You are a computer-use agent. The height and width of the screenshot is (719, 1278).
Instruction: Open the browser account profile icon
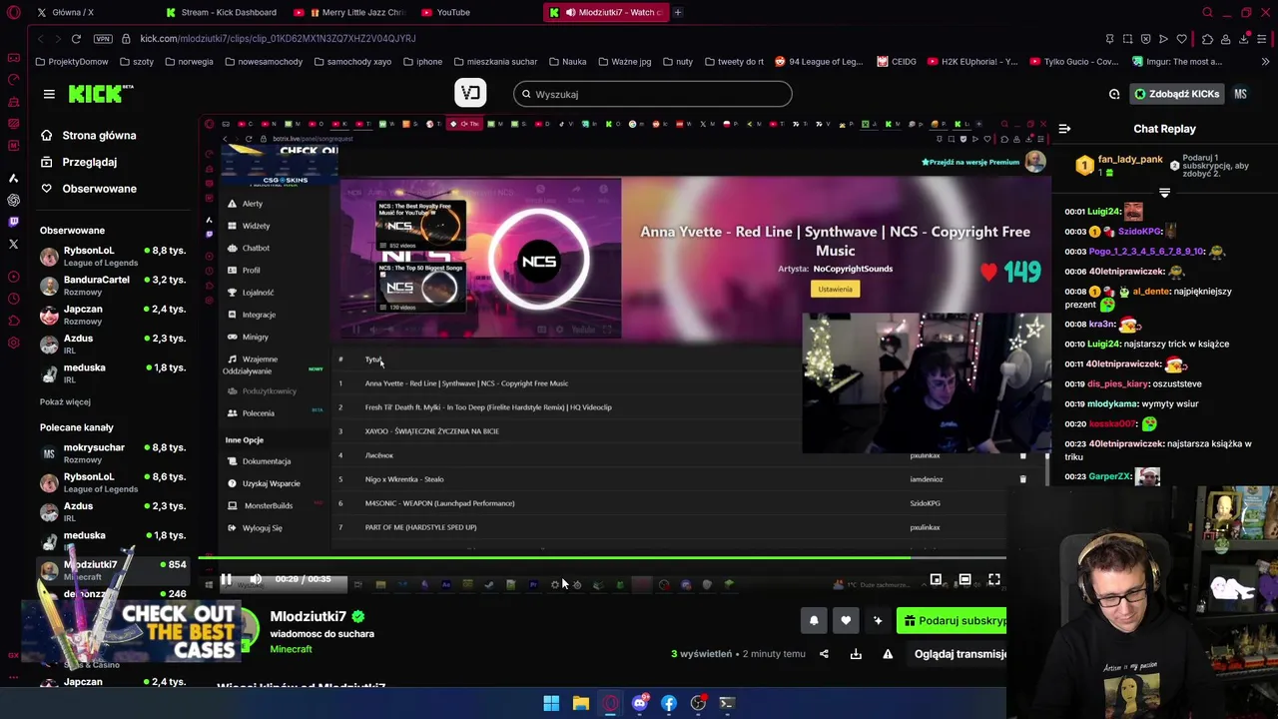(1225, 39)
